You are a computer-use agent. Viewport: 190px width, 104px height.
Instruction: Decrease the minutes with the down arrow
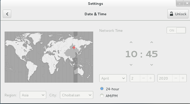(x=152, y=65)
